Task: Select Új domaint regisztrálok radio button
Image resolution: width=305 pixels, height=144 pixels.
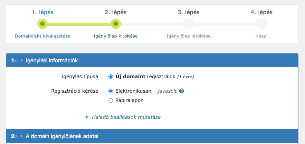Action: point(111,77)
